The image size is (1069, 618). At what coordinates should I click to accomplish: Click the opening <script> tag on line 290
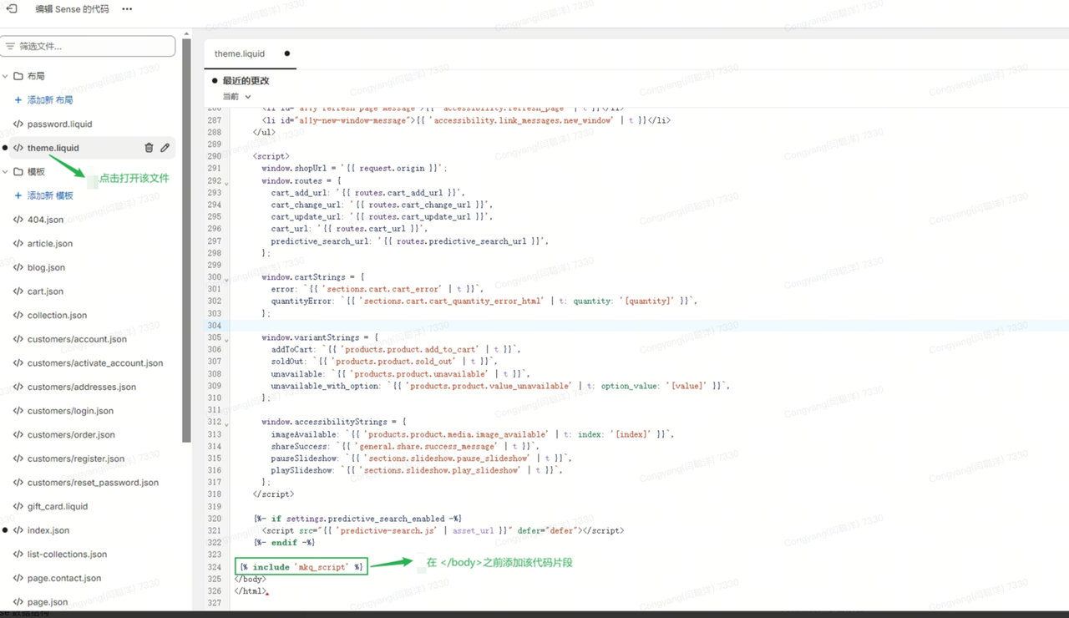pos(271,156)
